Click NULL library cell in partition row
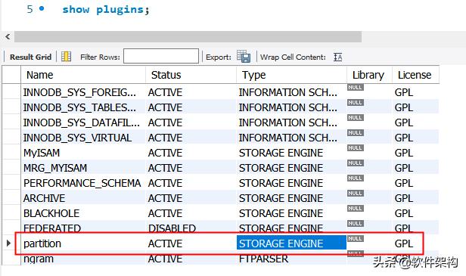The width and height of the screenshot is (466, 276). (355, 238)
